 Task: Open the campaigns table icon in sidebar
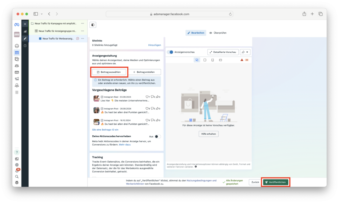(17, 53)
